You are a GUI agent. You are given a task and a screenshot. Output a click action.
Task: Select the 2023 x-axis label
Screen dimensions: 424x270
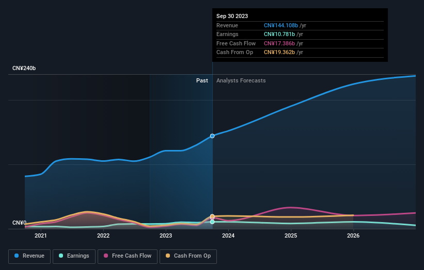pyautogui.click(x=166, y=235)
